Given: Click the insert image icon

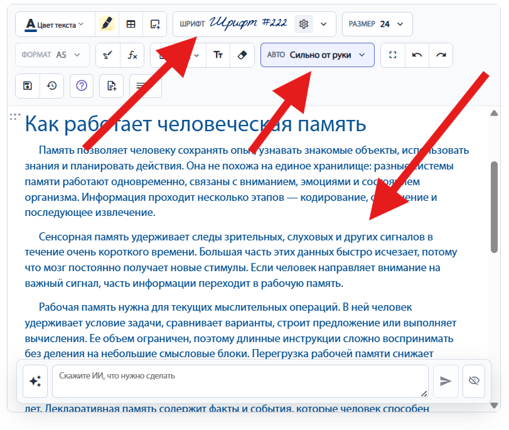Looking at the screenshot, I should 155,24.
